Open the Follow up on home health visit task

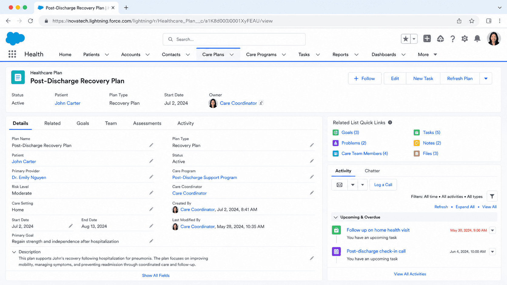click(x=378, y=230)
